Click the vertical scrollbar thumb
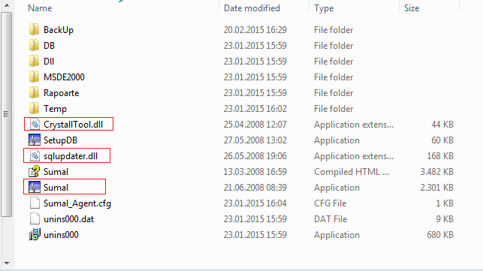 [7, 115]
